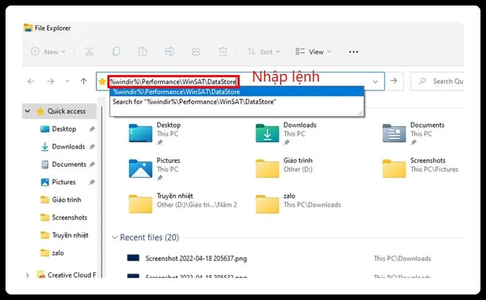Open Screenshots in the sidebar
The image size is (486, 300).
[x=64, y=218]
